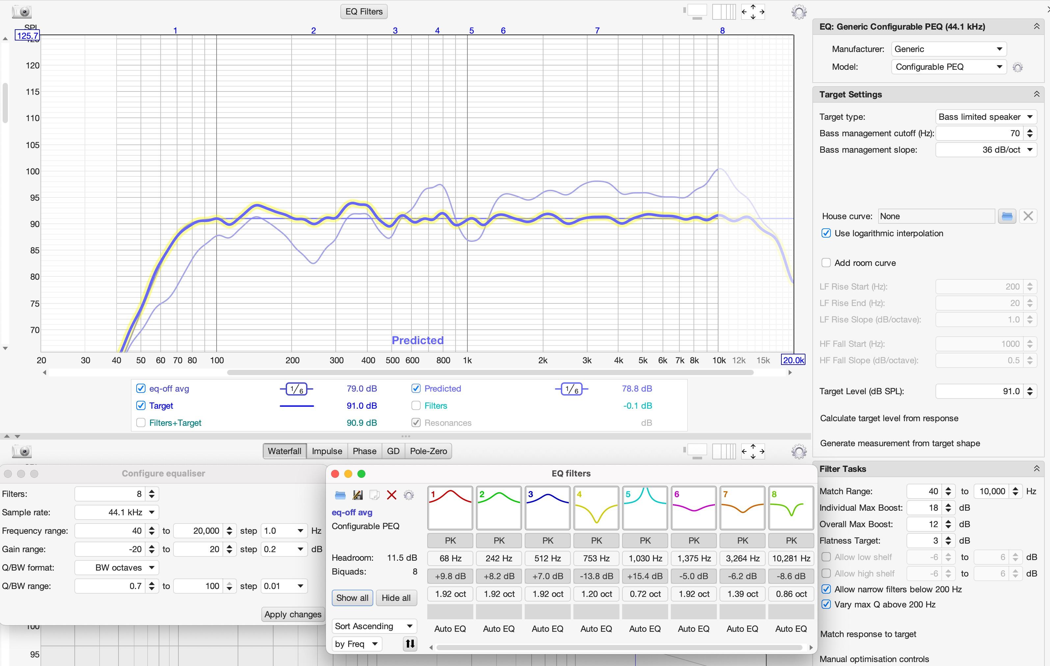Open the EQ filters window settings gear
1050x666 pixels.
(x=408, y=495)
